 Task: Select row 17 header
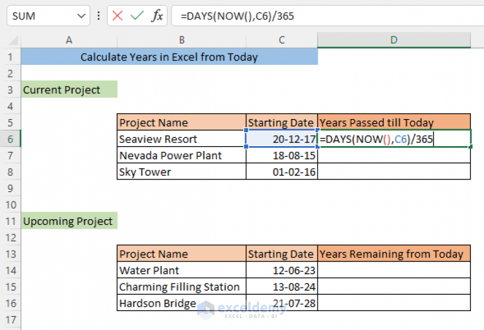pos(11,319)
